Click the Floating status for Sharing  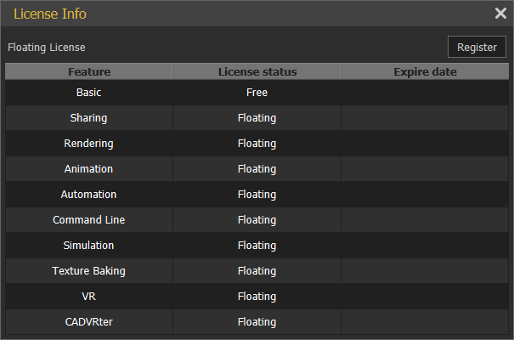[257, 118]
